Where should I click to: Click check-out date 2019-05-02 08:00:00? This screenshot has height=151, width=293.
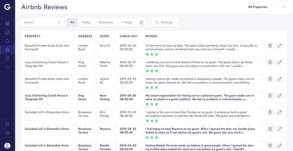(x=128, y=114)
